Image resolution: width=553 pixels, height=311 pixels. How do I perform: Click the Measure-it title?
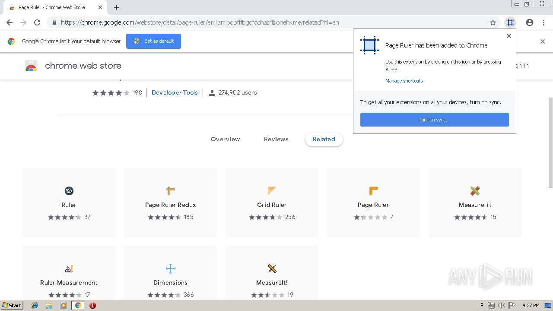point(475,205)
